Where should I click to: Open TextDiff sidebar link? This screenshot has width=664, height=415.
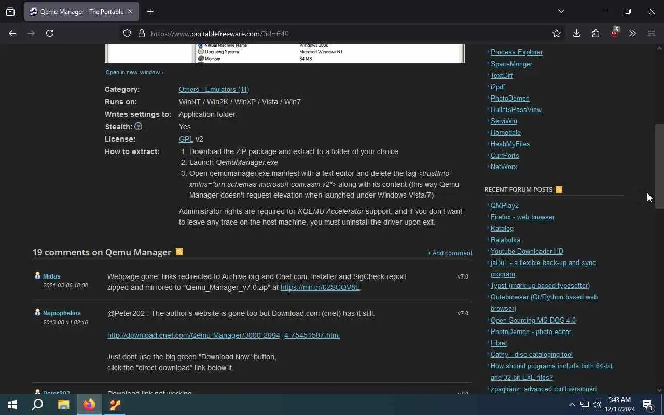(x=502, y=75)
